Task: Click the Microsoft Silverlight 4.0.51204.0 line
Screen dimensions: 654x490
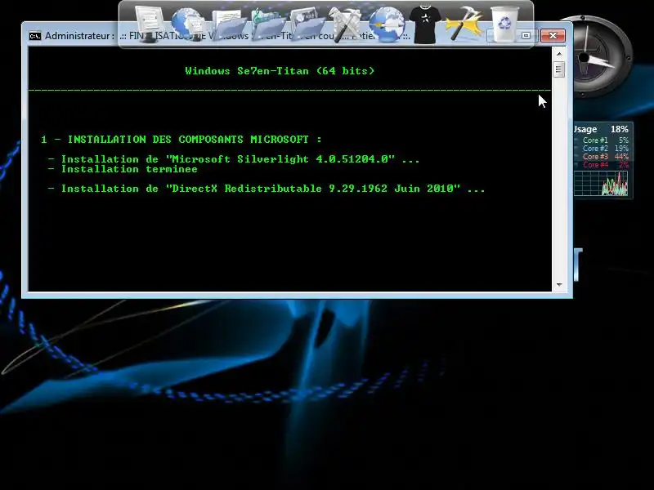Action: point(234,159)
